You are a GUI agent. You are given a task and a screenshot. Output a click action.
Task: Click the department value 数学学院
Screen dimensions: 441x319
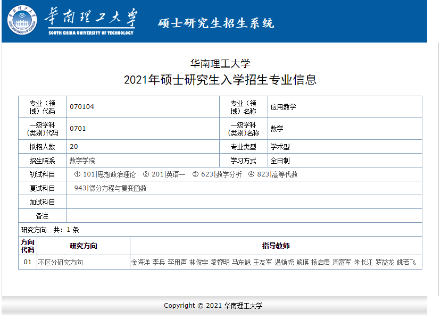pyautogui.click(x=82, y=161)
